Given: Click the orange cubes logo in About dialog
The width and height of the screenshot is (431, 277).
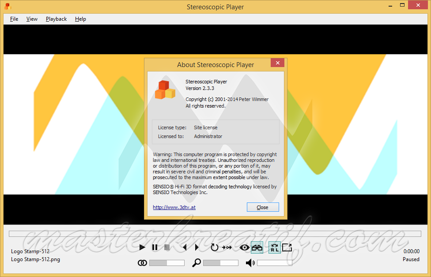Looking at the screenshot, I should point(165,90).
